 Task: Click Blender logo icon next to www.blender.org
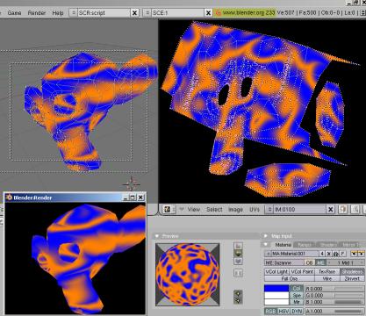(218, 13)
